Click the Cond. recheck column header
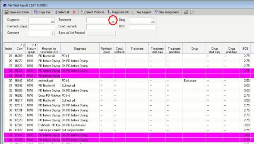This screenshot has height=144, width=254. pyautogui.click(x=120, y=48)
